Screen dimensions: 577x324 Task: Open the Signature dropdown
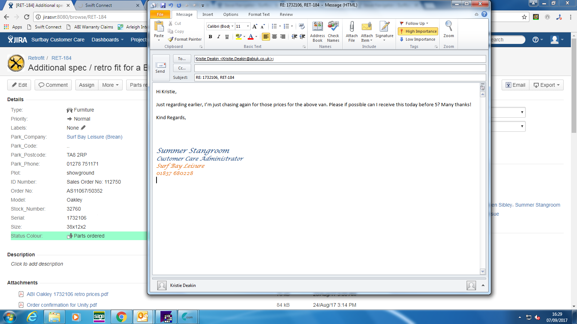pos(384,32)
